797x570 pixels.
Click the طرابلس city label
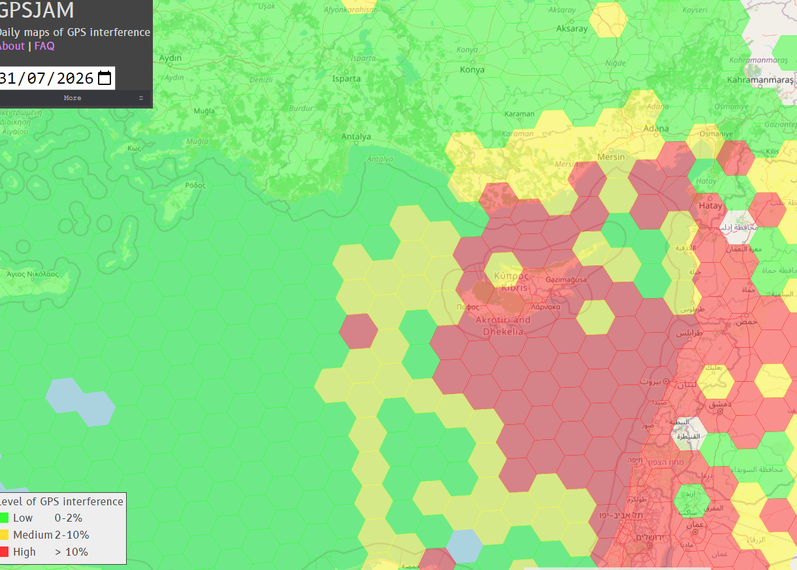[x=691, y=333]
